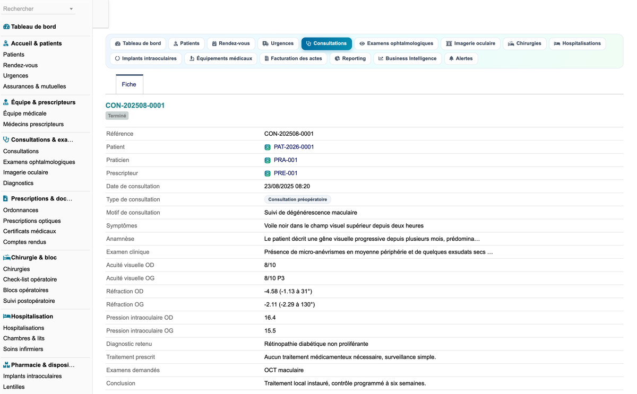The height and width of the screenshot is (394, 637).
Task: Click the Terminé status badge
Action: coord(117,116)
